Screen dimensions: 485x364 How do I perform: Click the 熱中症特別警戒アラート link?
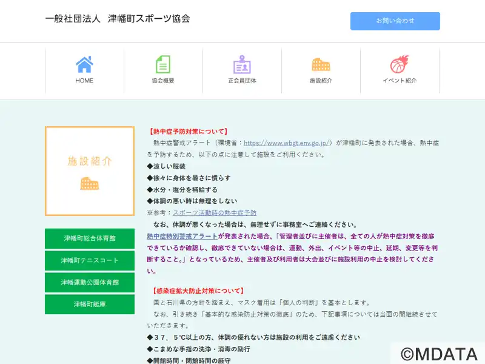(x=182, y=236)
